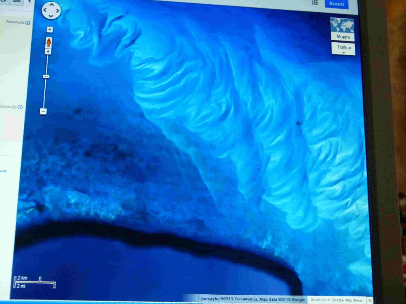This screenshot has width=406, height=304.
Task: Pan the map down with the arrow
Action: coord(51,16)
